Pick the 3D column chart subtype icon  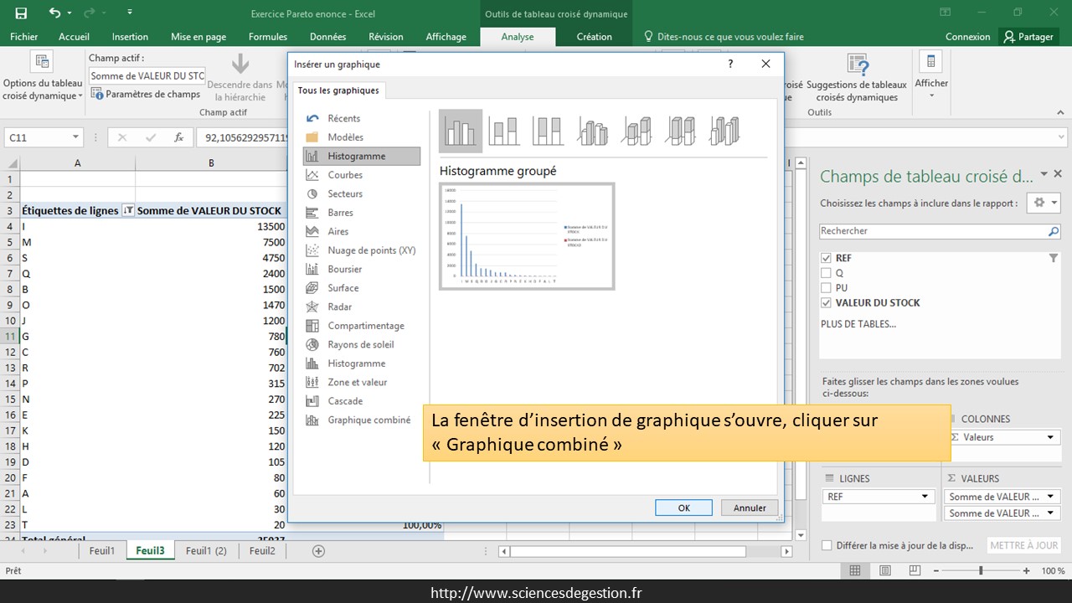point(724,131)
